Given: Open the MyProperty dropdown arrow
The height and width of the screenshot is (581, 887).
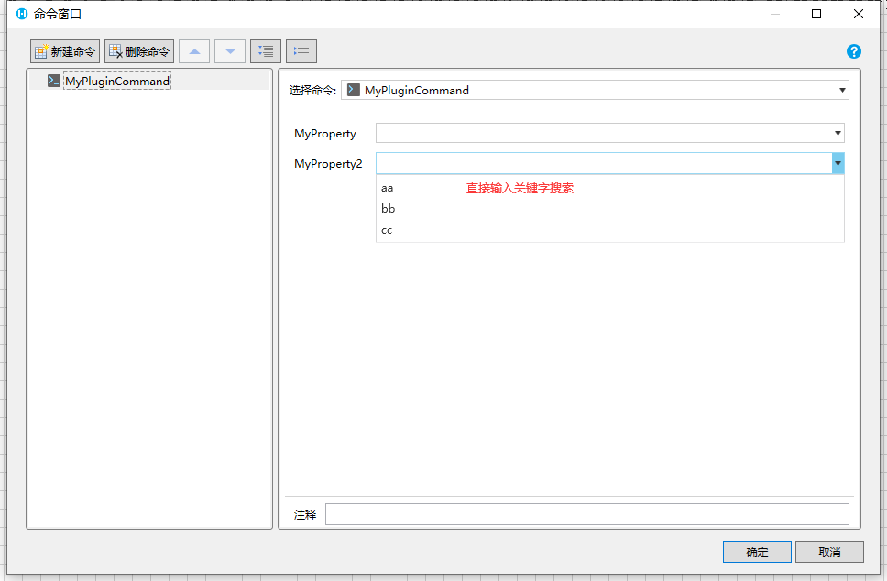Looking at the screenshot, I should pyautogui.click(x=838, y=134).
